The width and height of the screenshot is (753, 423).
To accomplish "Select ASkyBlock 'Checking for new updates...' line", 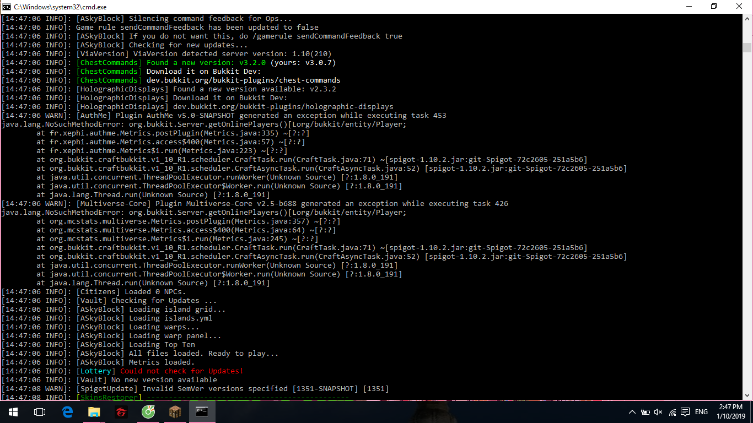I will (125, 45).
